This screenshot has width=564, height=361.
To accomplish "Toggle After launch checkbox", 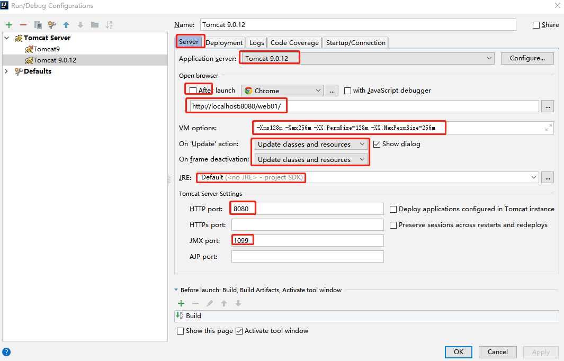I will [x=193, y=91].
